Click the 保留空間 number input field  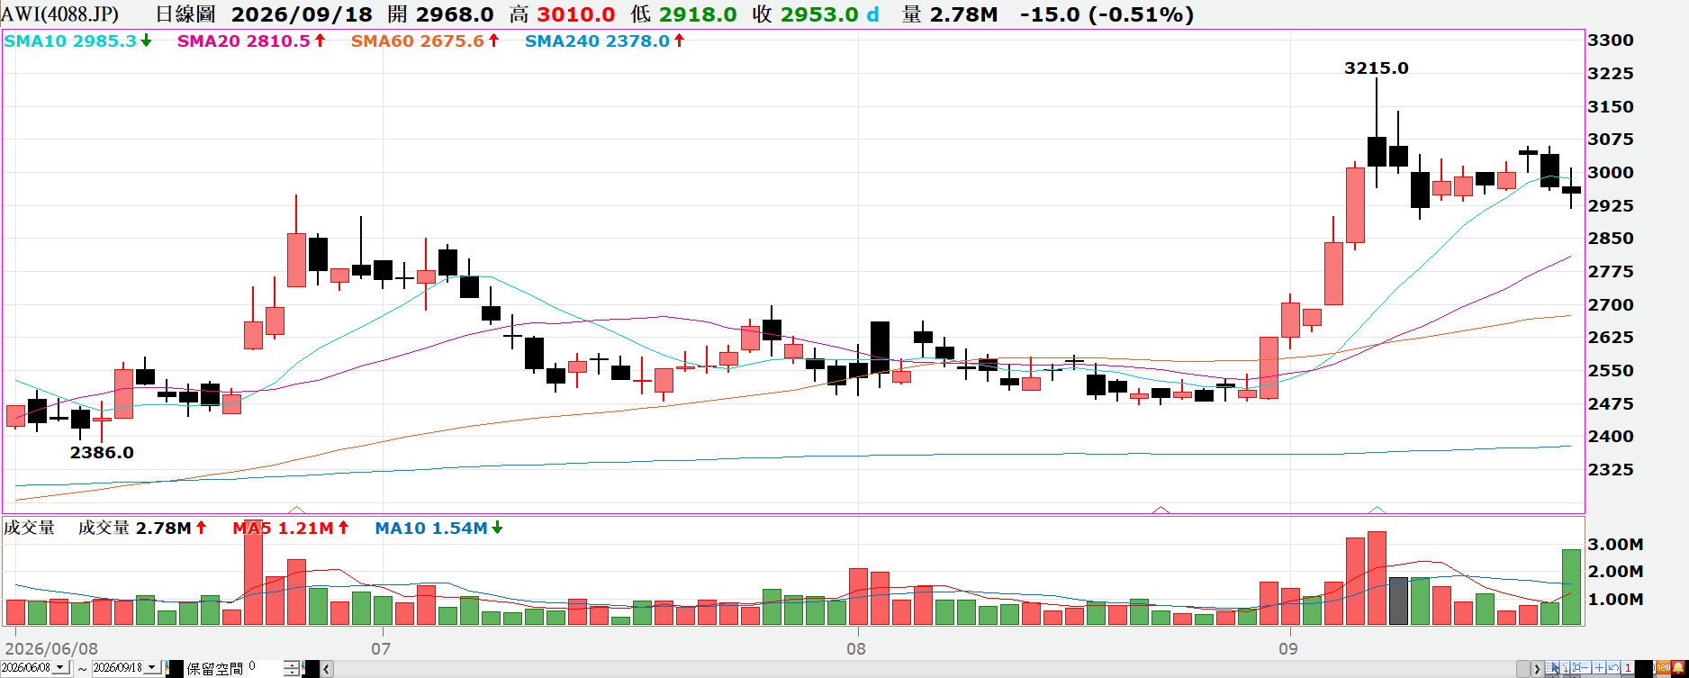coord(266,668)
